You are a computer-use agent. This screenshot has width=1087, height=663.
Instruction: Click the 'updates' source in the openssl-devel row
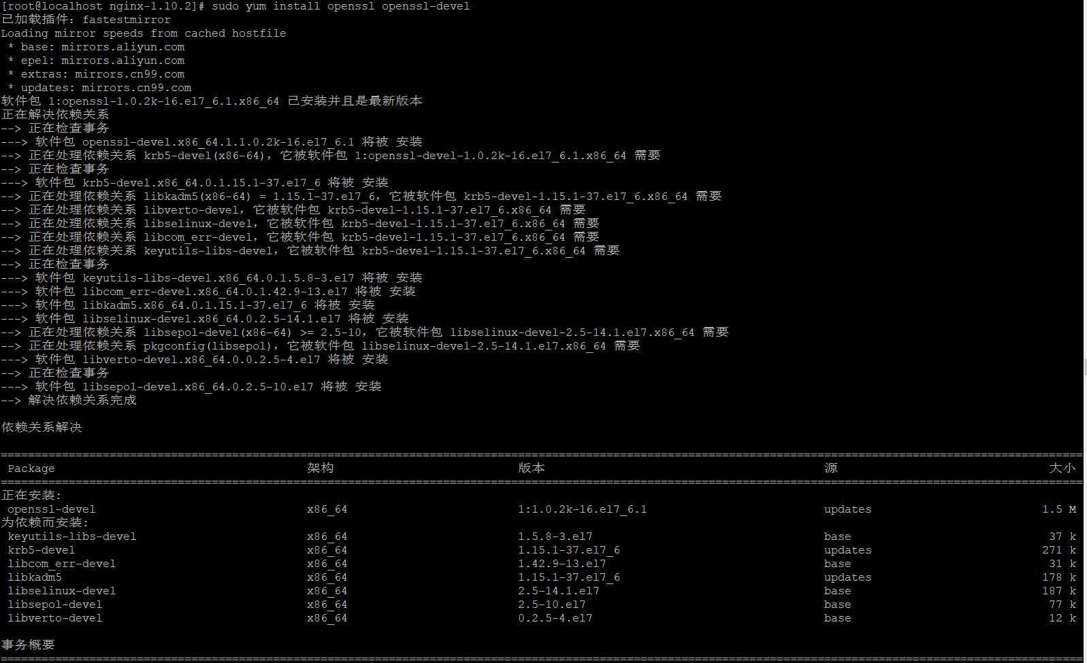pos(848,509)
